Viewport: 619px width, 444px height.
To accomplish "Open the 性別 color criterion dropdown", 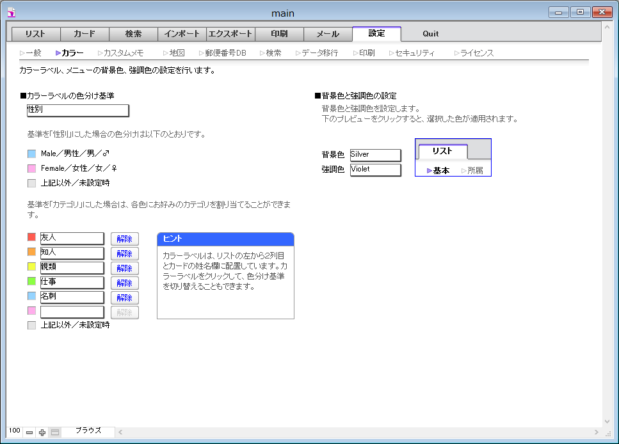I will coord(77,111).
